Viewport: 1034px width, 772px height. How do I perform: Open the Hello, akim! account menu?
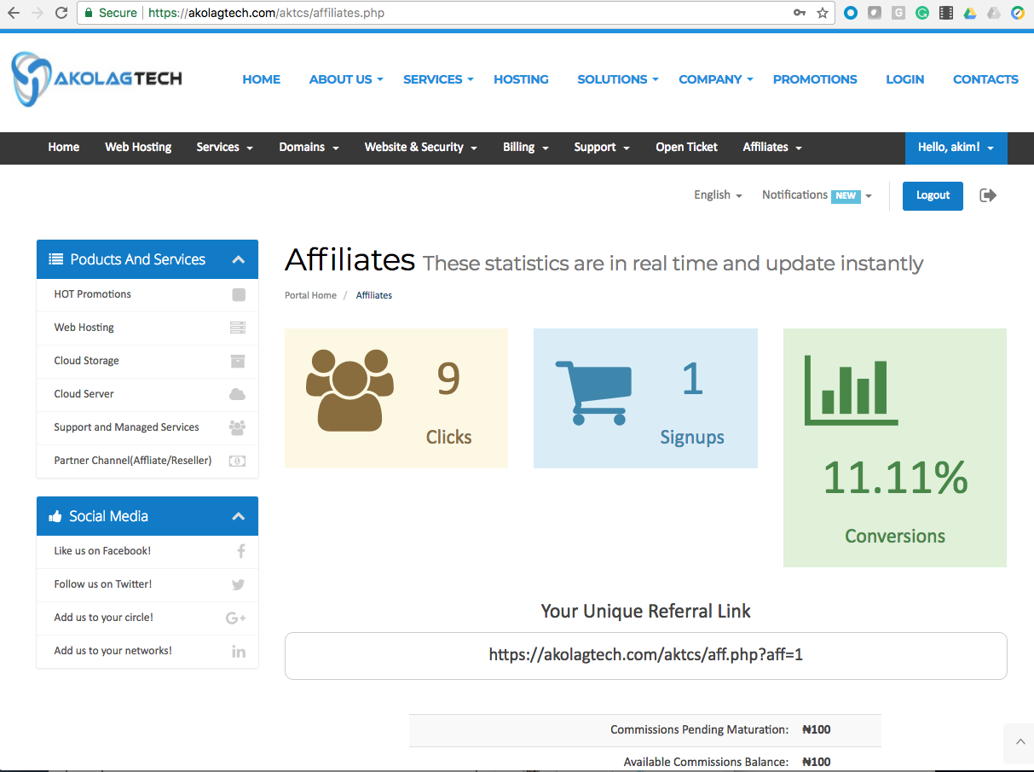click(956, 148)
